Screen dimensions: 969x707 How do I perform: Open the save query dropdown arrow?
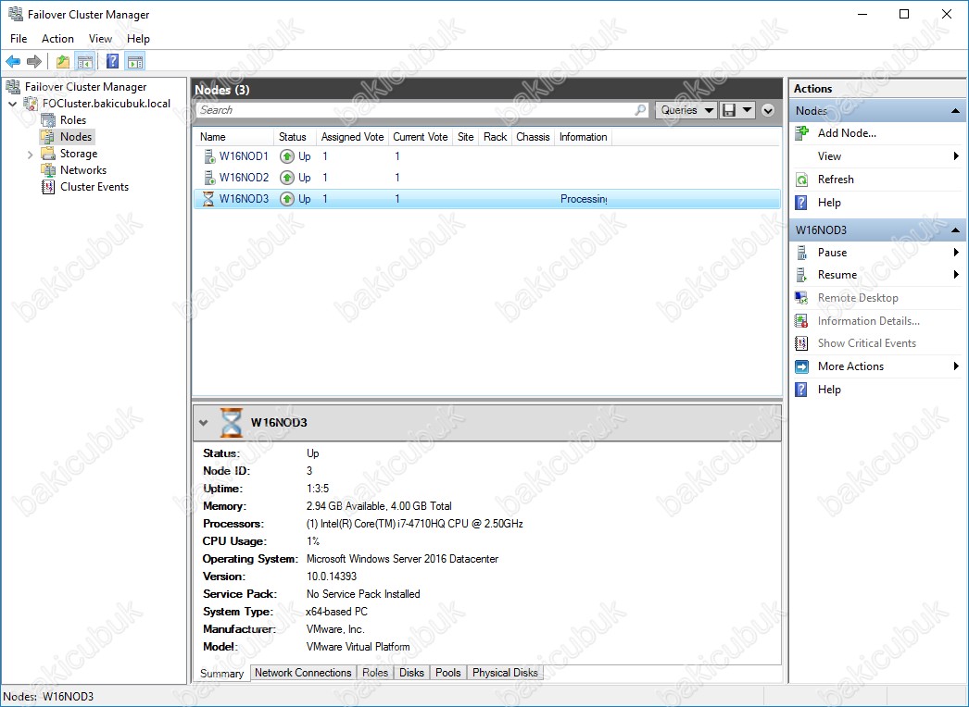point(748,110)
